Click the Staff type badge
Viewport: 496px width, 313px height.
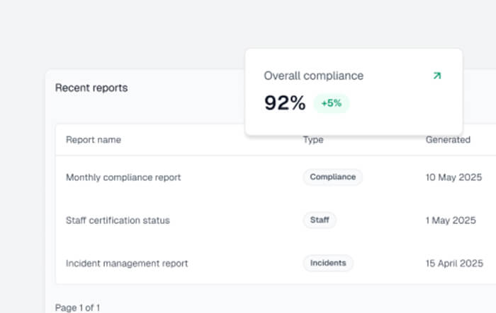coord(320,220)
